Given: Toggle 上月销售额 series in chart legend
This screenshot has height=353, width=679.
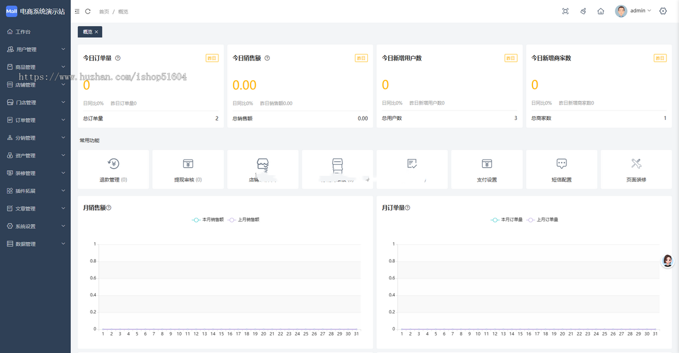Looking at the screenshot, I should pos(244,219).
